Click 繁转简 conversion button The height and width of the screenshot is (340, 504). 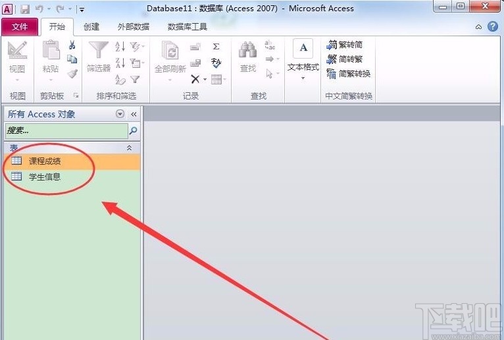[x=345, y=44]
